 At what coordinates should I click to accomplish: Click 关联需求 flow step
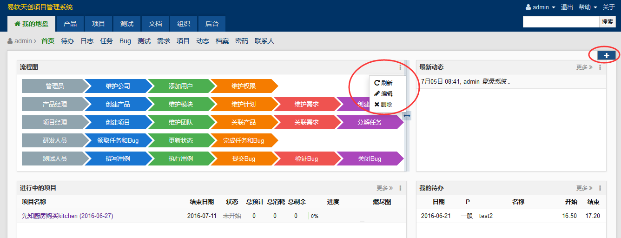pos(307,122)
